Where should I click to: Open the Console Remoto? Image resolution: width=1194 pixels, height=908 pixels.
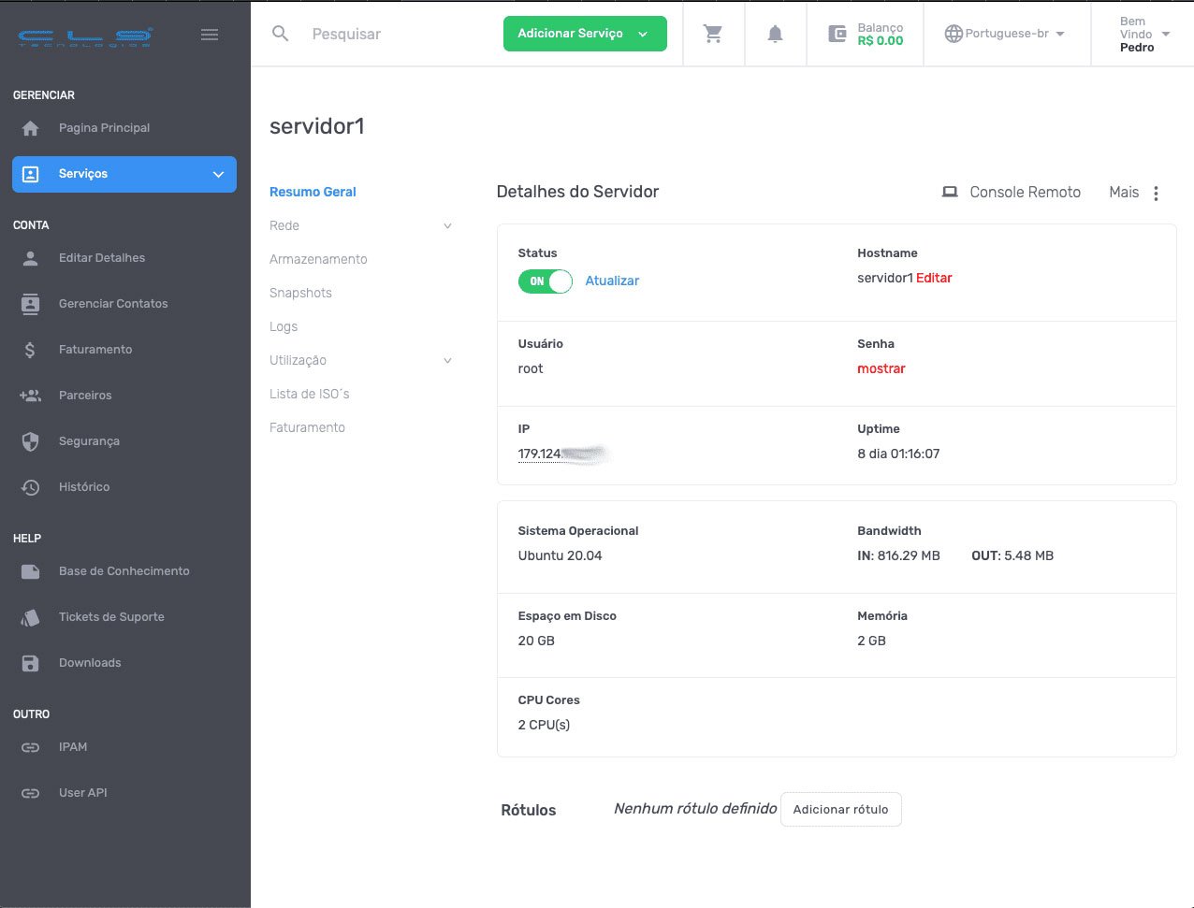click(x=1011, y=192)
